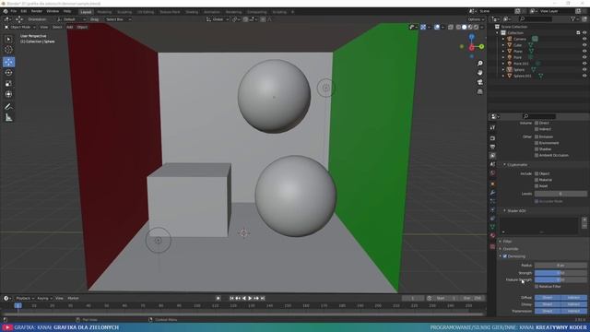590x332 pixels.
Task: Open the Object properties tab icon
Action: coord(492,184)
